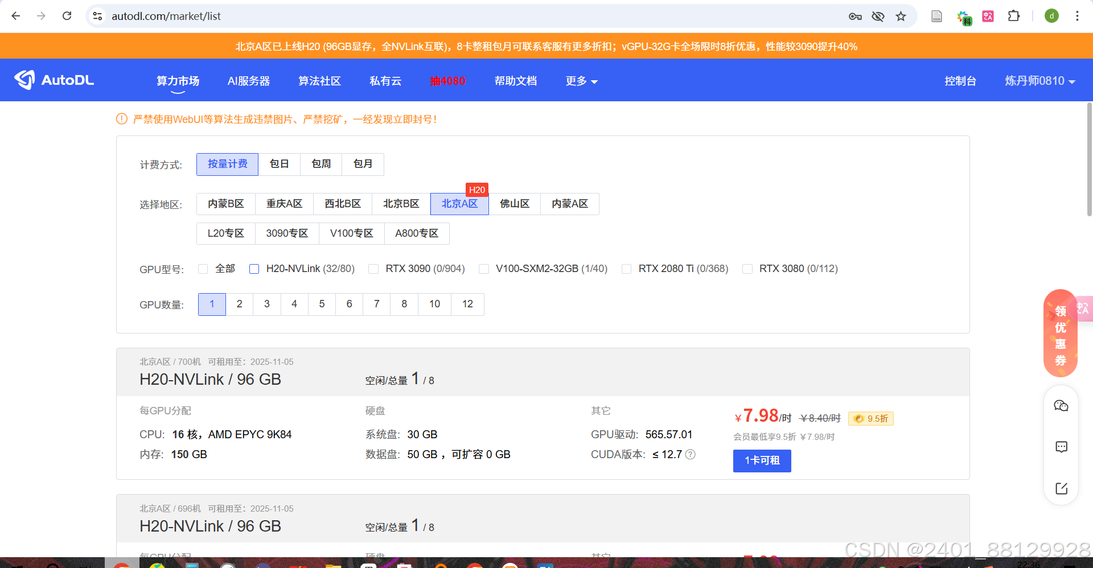Open the red 抽4080 nav item
Screen dimensions: 1093x568
448,81
